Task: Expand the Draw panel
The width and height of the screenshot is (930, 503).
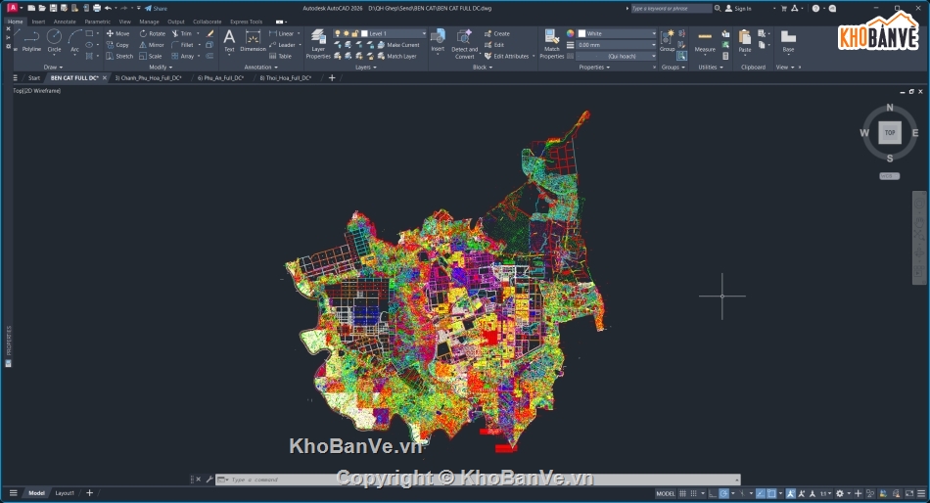Action: (x=52, y=68)
